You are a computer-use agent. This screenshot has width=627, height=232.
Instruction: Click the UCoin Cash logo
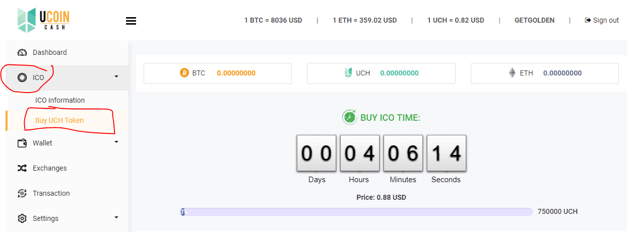click(43, 20)
